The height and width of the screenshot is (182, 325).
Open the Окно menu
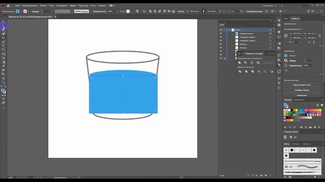pyautogui.click(x=93, y=6)
